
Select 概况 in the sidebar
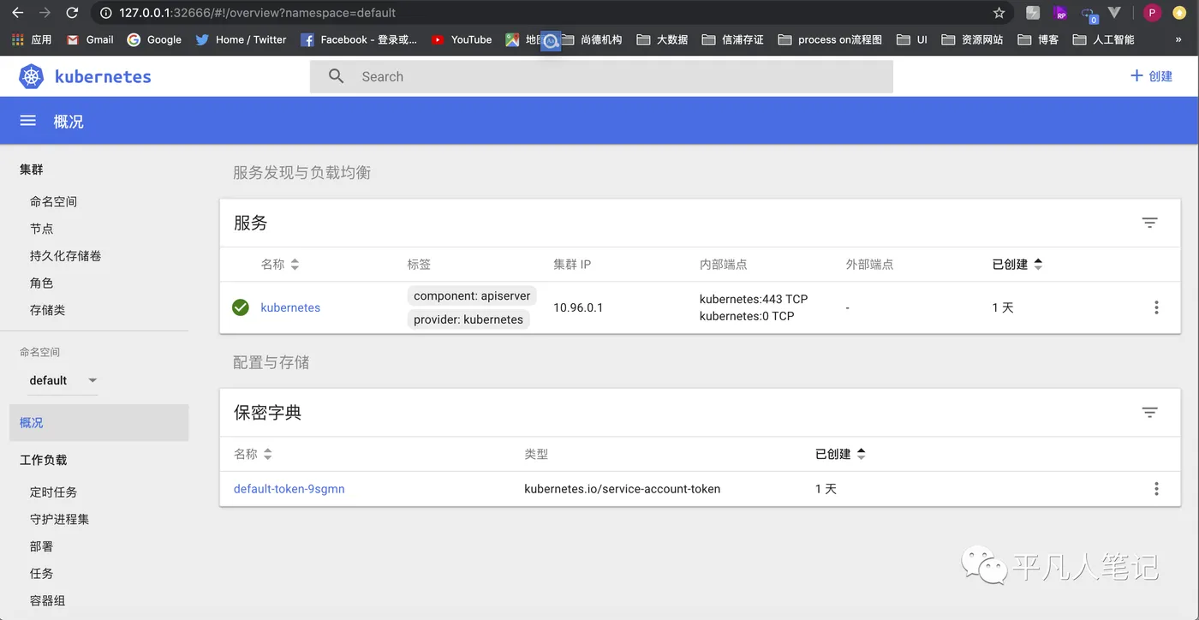tap(98, 423)
